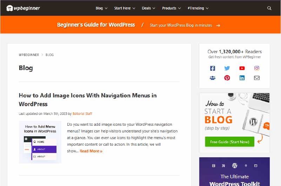Image resolution: width=281 pixels, height=186 pixels.
Task: Expand the Products menu dropdown
Action: (x=171, y=8)
